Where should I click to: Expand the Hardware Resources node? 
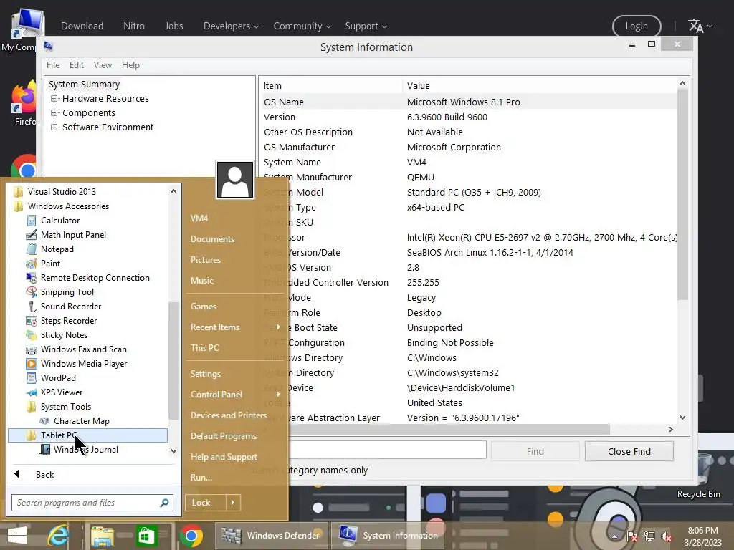click(54, 99)
